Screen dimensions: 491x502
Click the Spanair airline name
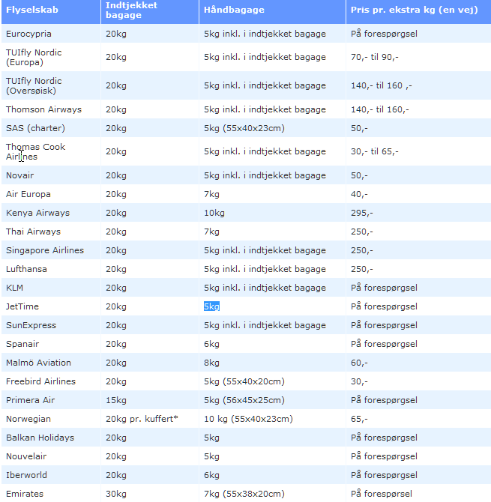point(22,344)
